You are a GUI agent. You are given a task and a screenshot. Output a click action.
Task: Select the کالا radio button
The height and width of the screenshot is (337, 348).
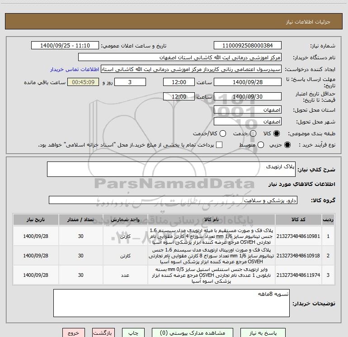pyautogui.click(x=277, y=133)
